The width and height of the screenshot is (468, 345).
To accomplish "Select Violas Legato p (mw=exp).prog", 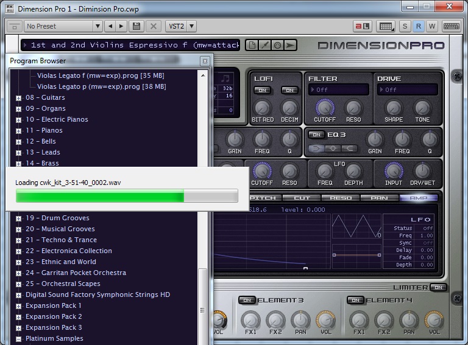I will [x=102, y=86].
